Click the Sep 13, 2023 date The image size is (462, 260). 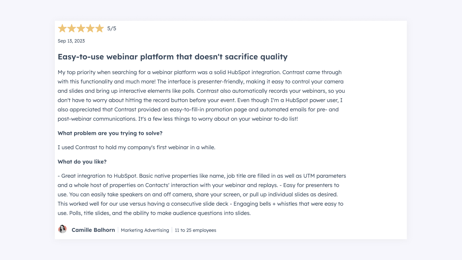click(x=71, y=41)
